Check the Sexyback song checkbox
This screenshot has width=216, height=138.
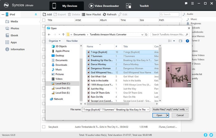tap(44, 127)
